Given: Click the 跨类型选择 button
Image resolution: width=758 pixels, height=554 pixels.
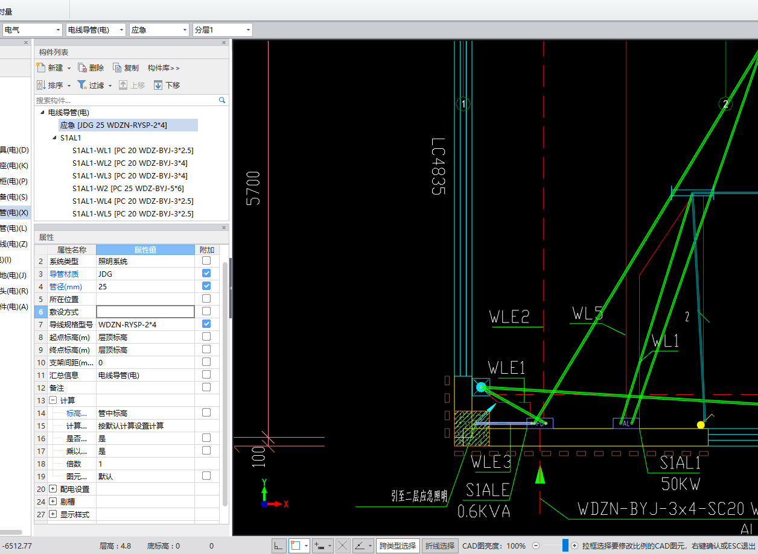Looking at the screenshot, I should [x=398, y=546].
